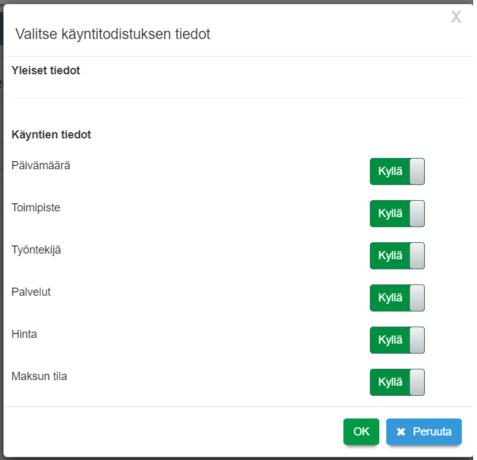
Task: Turn off the Päivämäärä switch
Action: click(397, 171)
